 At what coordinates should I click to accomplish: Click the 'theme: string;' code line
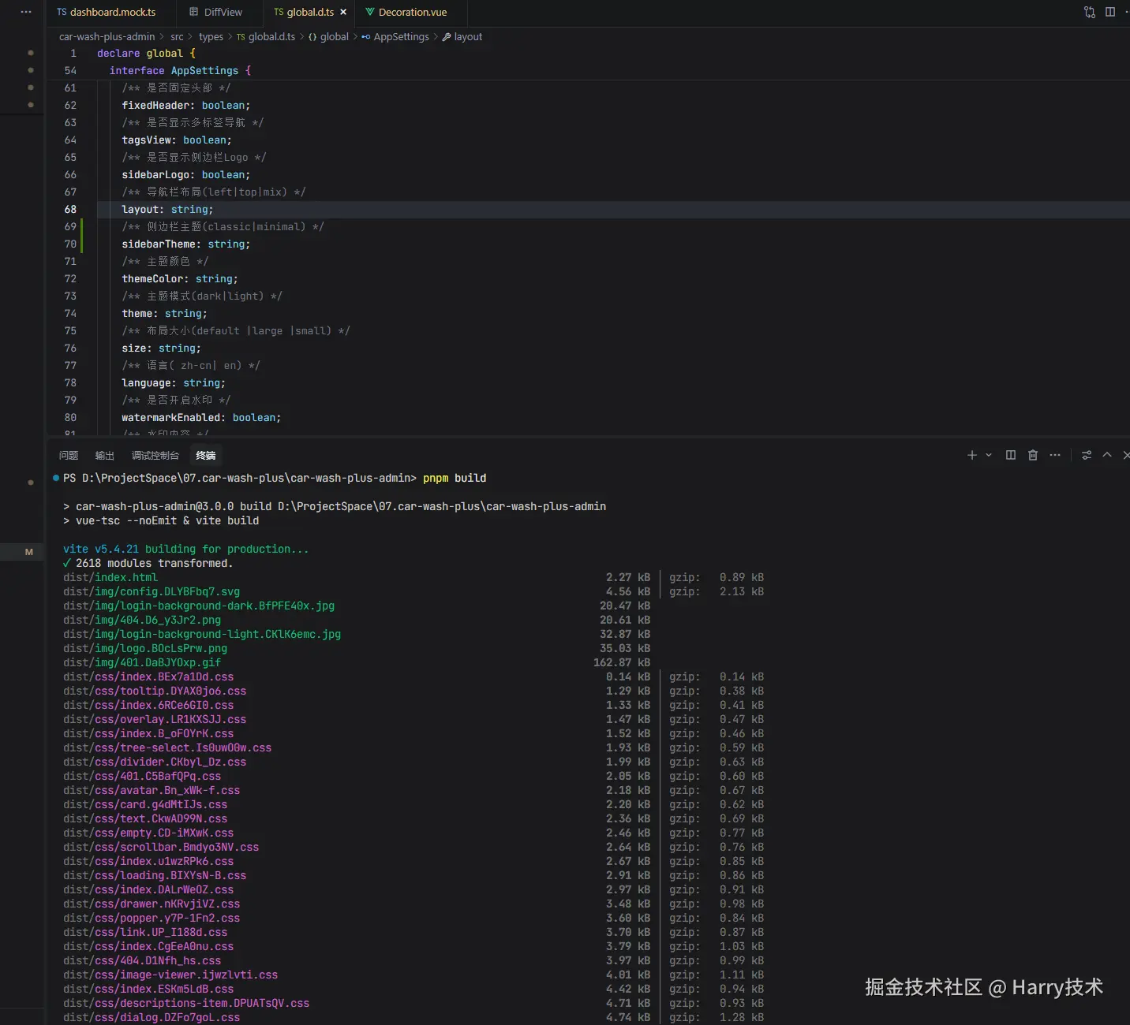165,314
